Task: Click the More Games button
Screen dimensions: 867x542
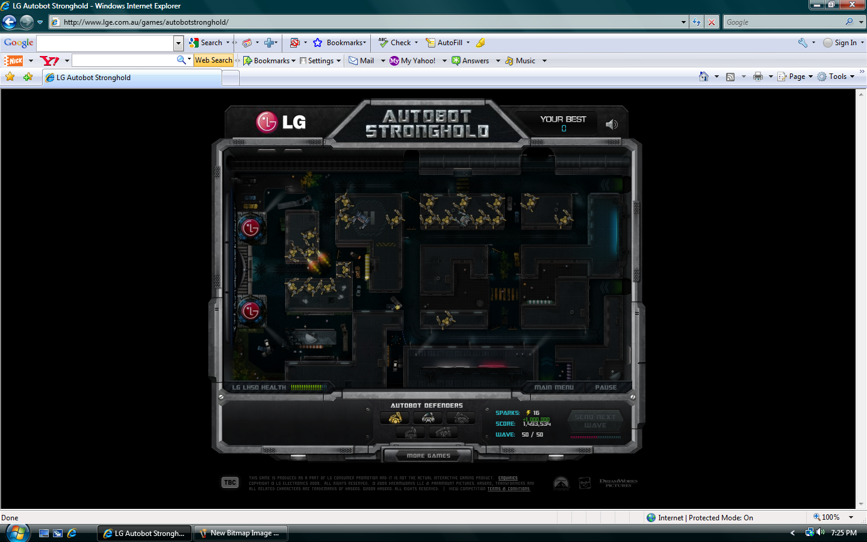Action: [x=428, y=456]
